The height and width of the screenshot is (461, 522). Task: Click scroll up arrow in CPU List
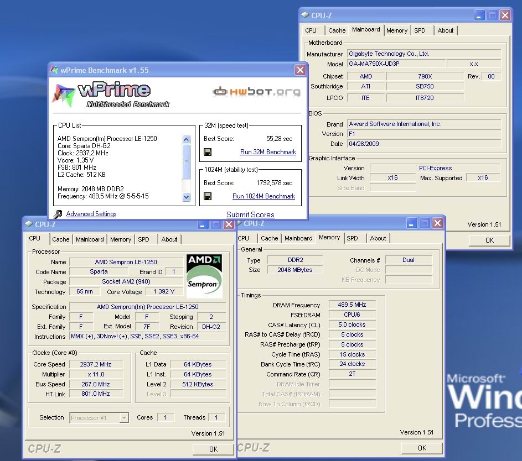(x=187, y=139)
